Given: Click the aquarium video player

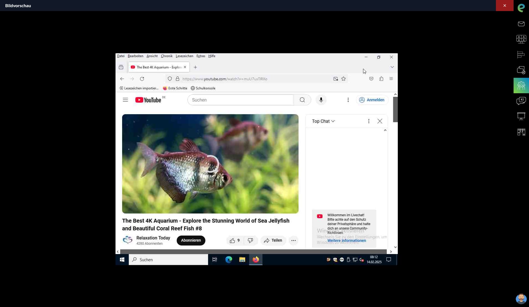Looking at the screenshot, I should 210,164.
